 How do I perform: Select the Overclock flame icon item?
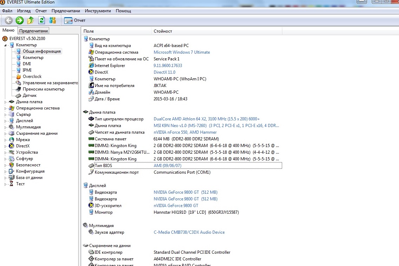(18, 77)
